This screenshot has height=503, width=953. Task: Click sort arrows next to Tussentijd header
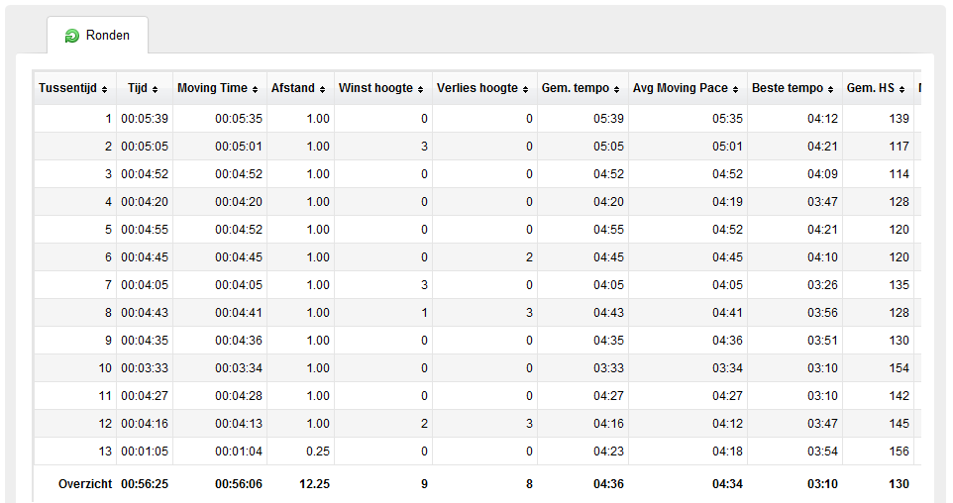pos(105,89)
